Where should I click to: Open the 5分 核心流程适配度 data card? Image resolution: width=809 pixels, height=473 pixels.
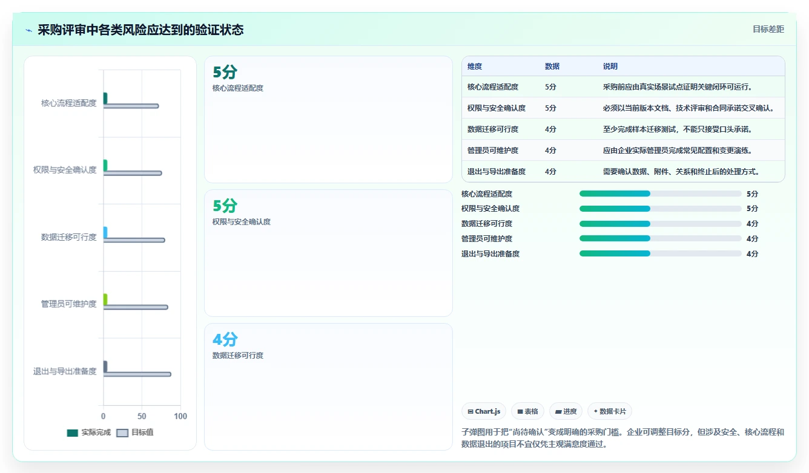[x=328, y=119]
